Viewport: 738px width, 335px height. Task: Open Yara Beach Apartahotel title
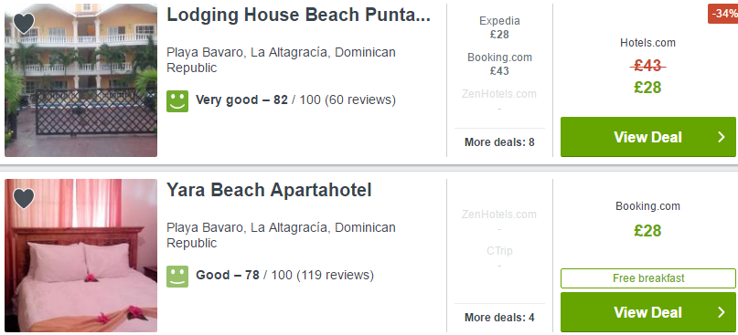pos(269,190)
